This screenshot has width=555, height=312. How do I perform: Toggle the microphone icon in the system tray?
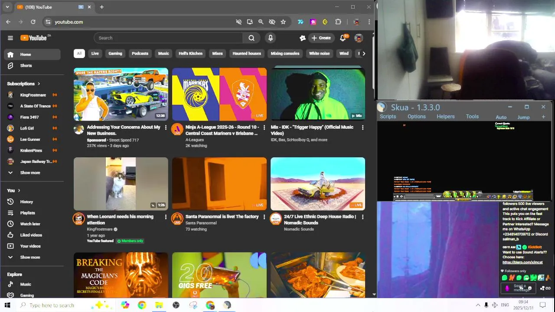click(x=486, y=305)
